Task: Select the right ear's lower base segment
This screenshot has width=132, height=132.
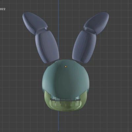Action: click(84, 47)
